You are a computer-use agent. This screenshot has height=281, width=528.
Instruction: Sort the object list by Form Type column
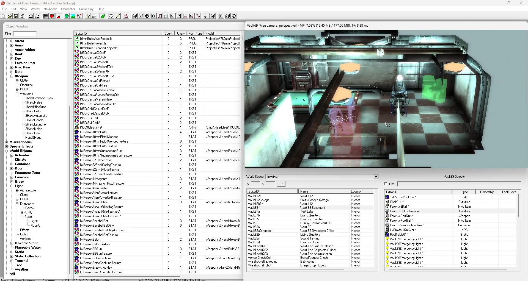(x=195, y=34)
